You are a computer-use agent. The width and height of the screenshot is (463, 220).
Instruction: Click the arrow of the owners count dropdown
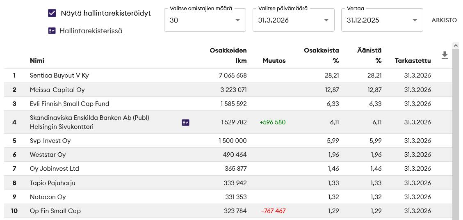click(x=238, y=21)
